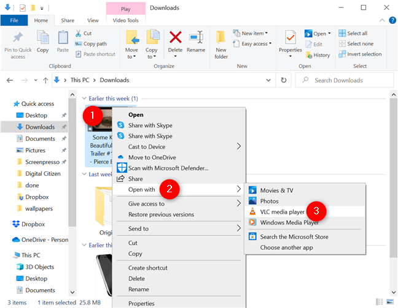Image resolution: width=398 pixels, height=308 pixels.
Task: Toggle the Properties checkbox in quick access toolbar
Action: 23,8
